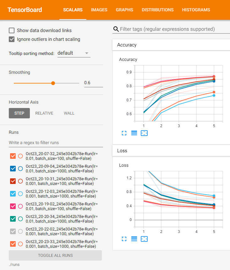
Task: Toggle log scale on Accuracy chart
Action: click(x=134, y=133)
